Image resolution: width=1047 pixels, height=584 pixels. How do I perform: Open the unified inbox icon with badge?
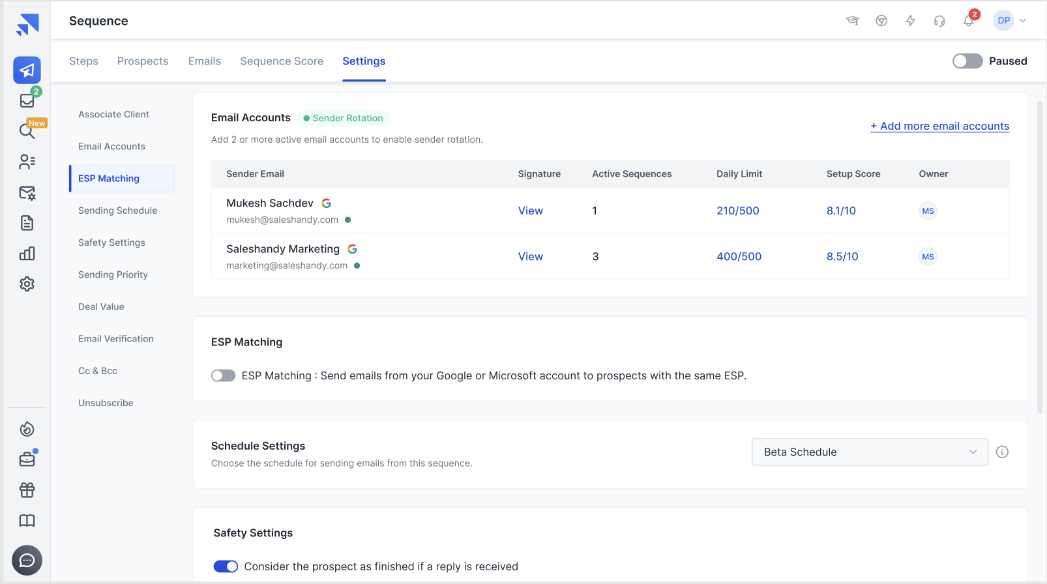(27, 100)
